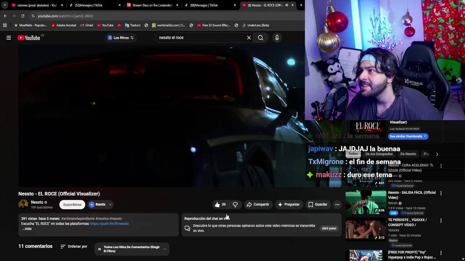Open options menu for CORA ACELERAO video
Screen dimensions: 465x261
tap(441, 166)
